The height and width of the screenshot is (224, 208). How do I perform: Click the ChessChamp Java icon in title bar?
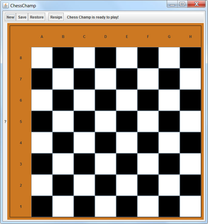[x=5, y=5]
